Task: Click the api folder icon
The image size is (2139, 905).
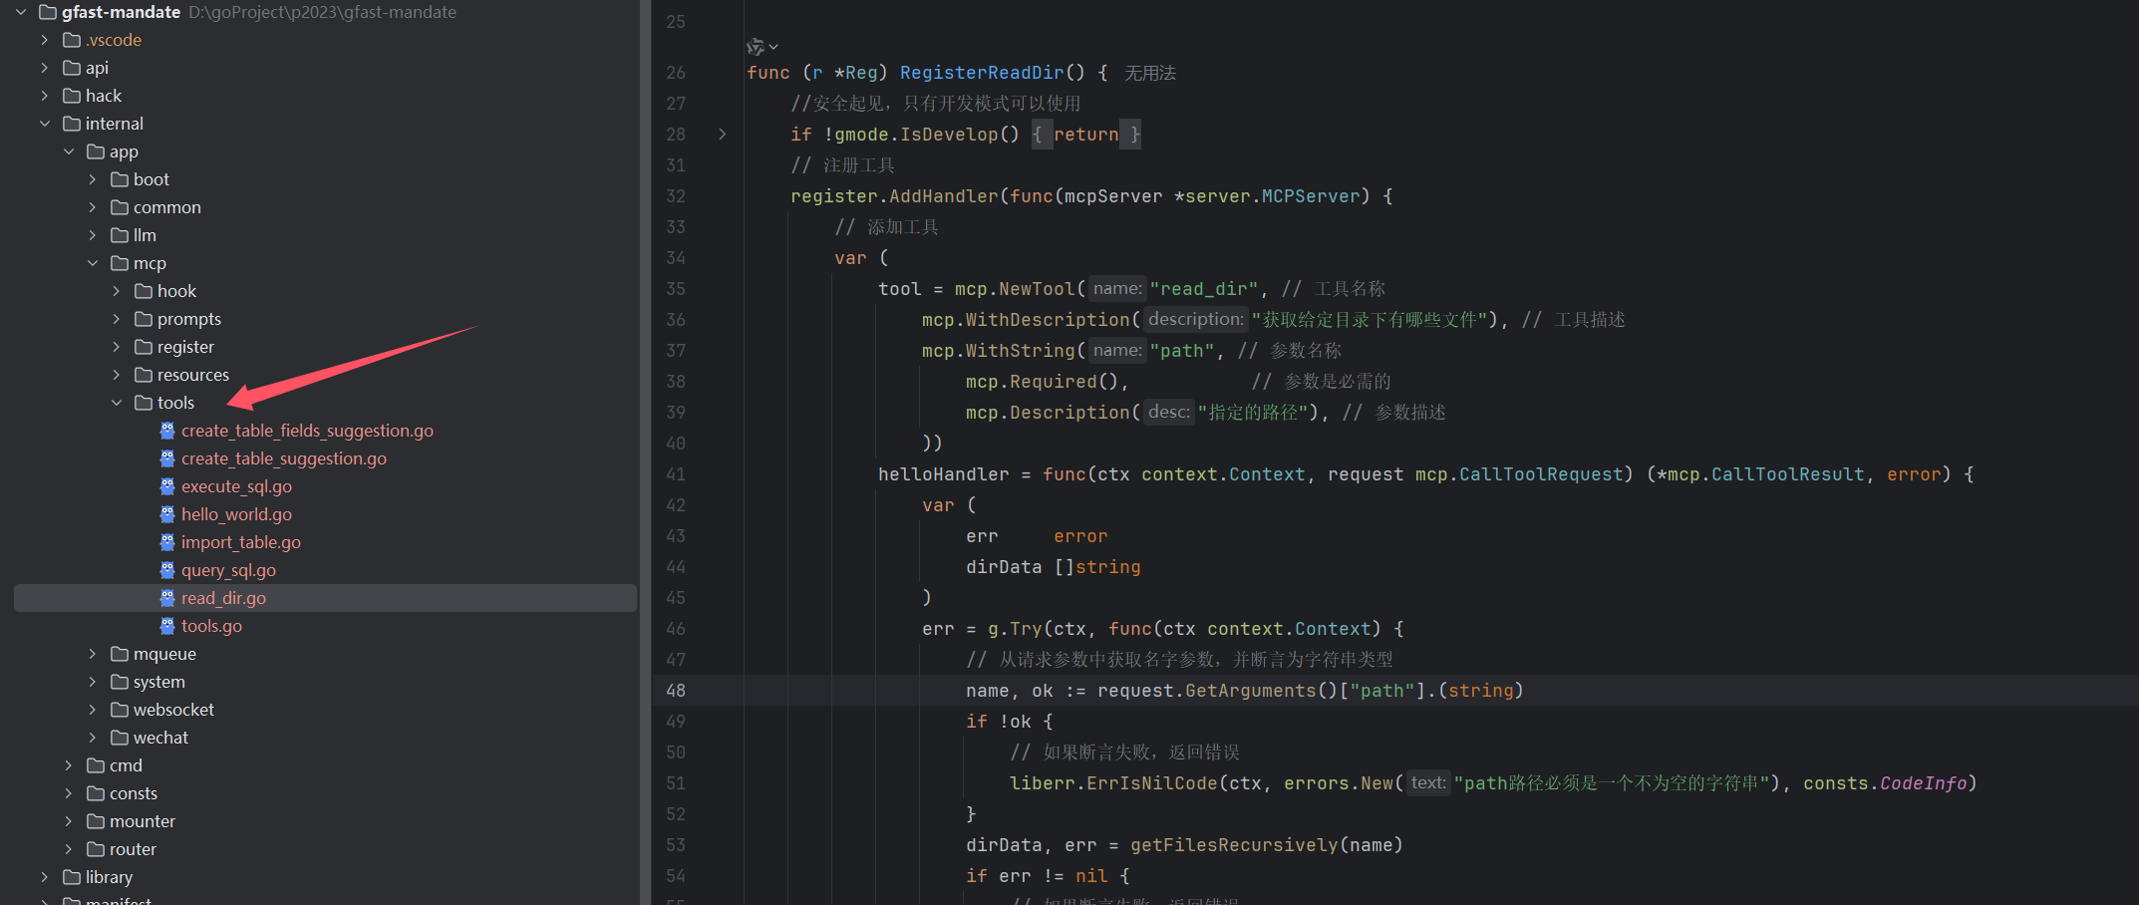Action: pyautogui.click(x=72, y=68)
